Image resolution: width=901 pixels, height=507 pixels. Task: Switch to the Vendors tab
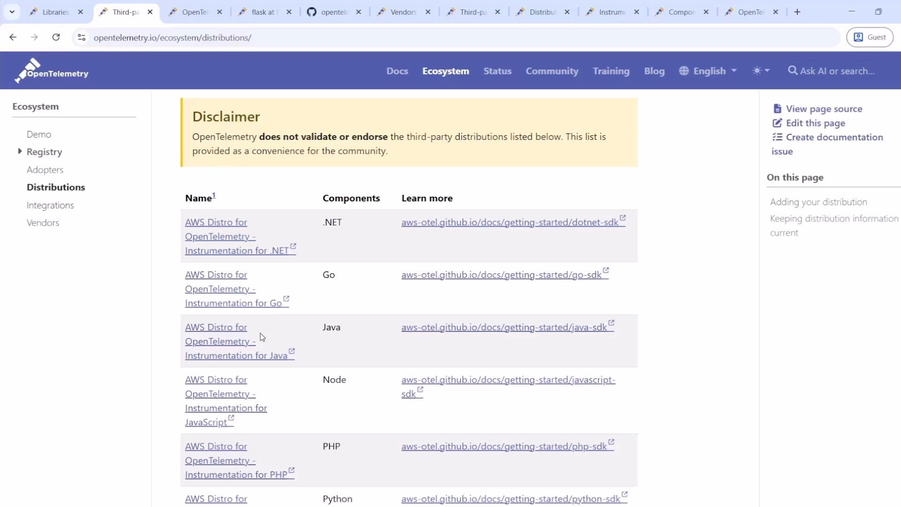pos(403,12)
